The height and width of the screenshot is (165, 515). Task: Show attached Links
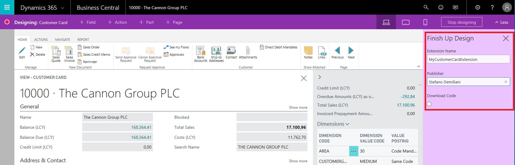click(322, 53)
